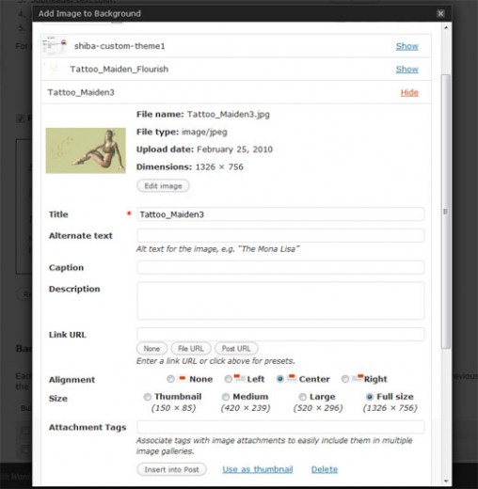Click Insert into Post button
Screen dimensions: 478x489
click(171, 469)
